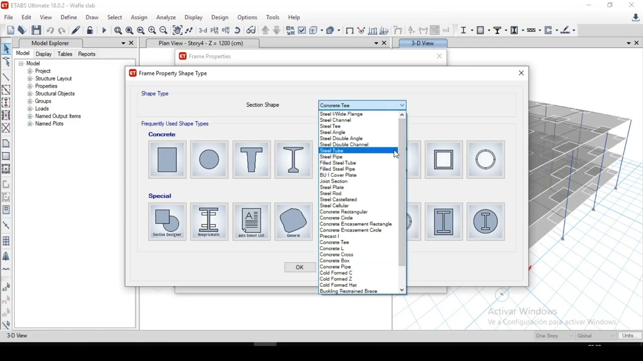
Task: Choose the Auto Select List icon
Action: [x=251, y=222]
